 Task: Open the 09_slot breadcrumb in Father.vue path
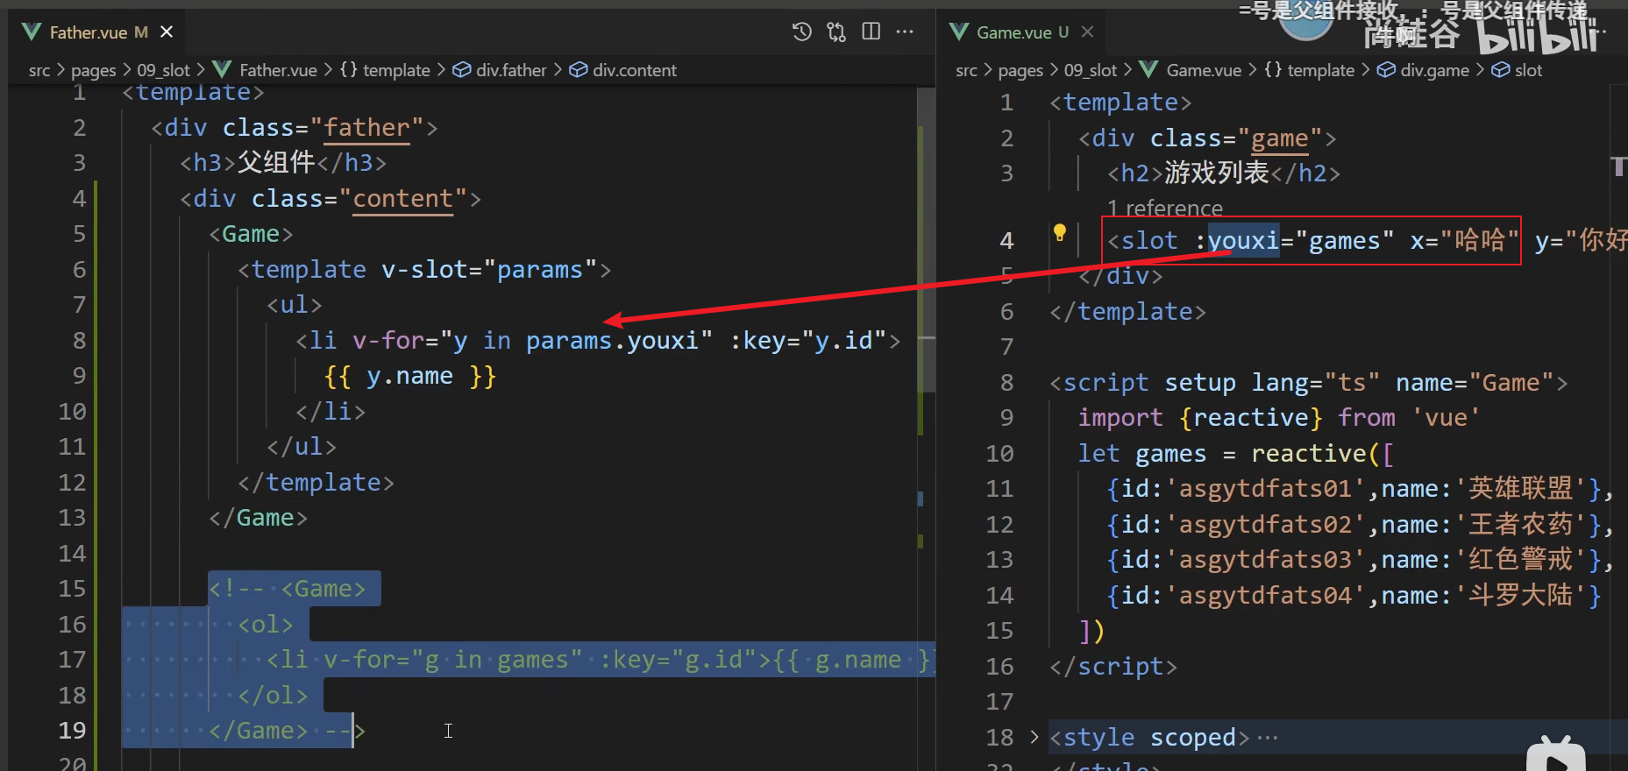[163, 70]
